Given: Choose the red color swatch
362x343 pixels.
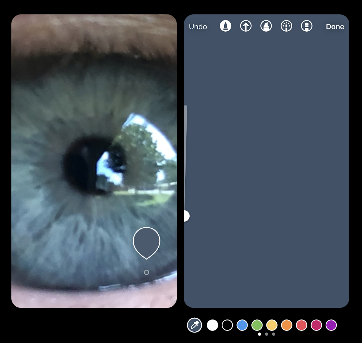Looking at the screenshot, I should pos(301,325).
